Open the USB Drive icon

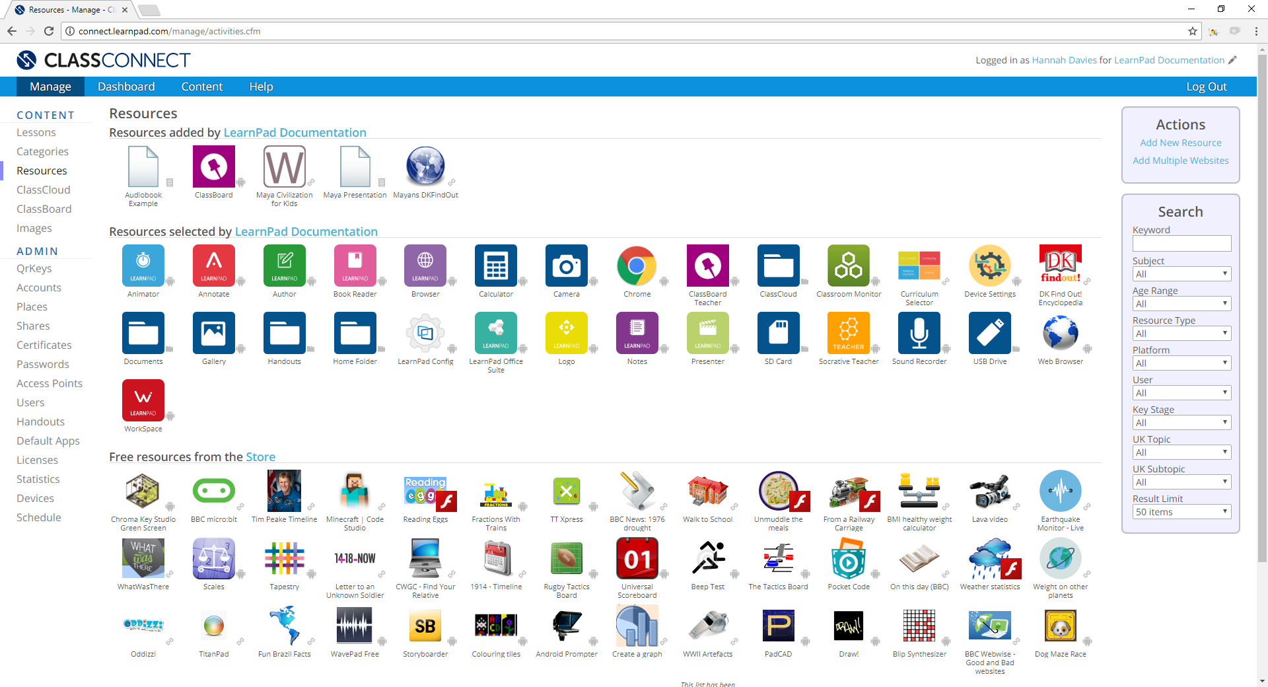click(x=990, y=333)
